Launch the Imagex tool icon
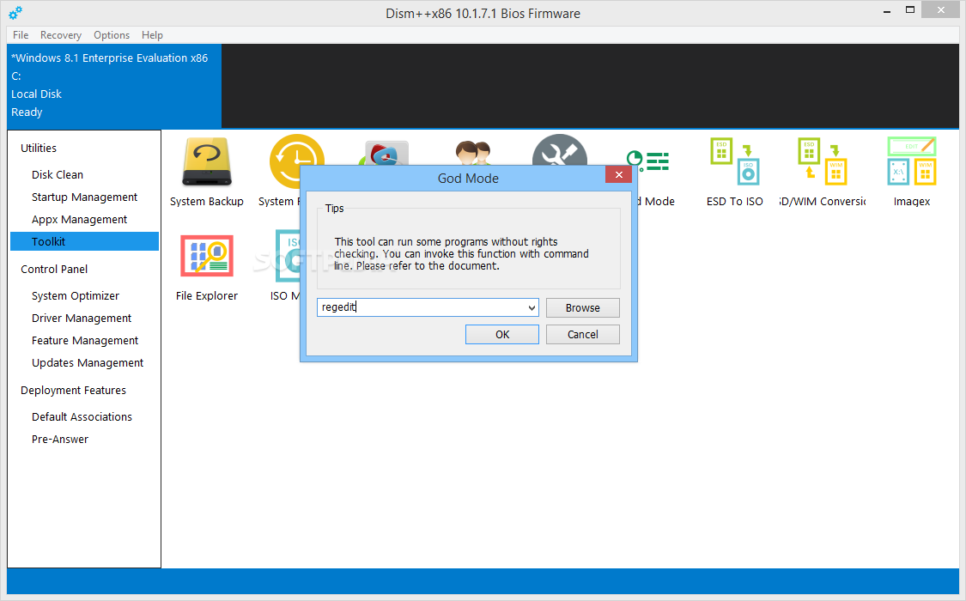The image size is (966, 601). [x=911, y=161]
